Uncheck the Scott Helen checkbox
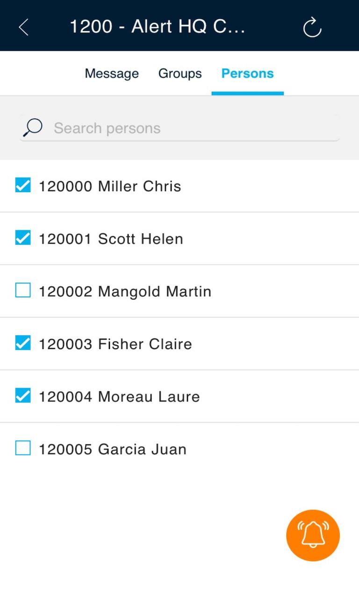Screen dimensions: 359x598 point(23,238)
